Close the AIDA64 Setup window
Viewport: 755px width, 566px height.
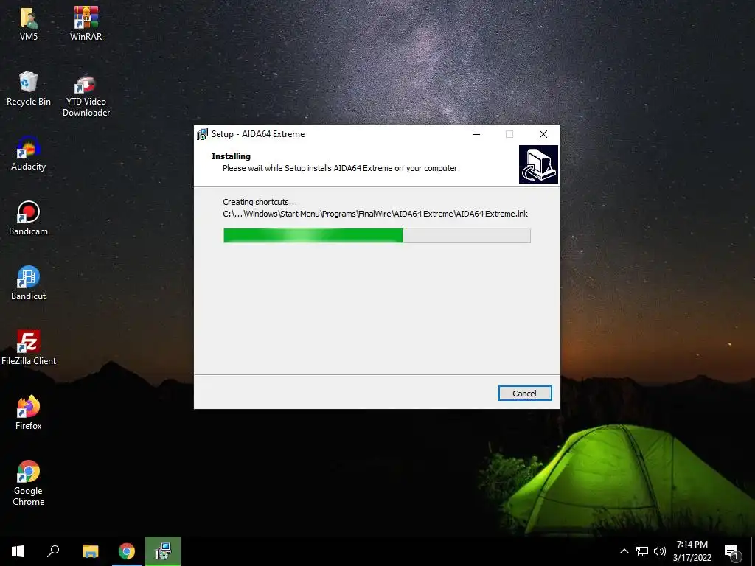pos(543,134)
